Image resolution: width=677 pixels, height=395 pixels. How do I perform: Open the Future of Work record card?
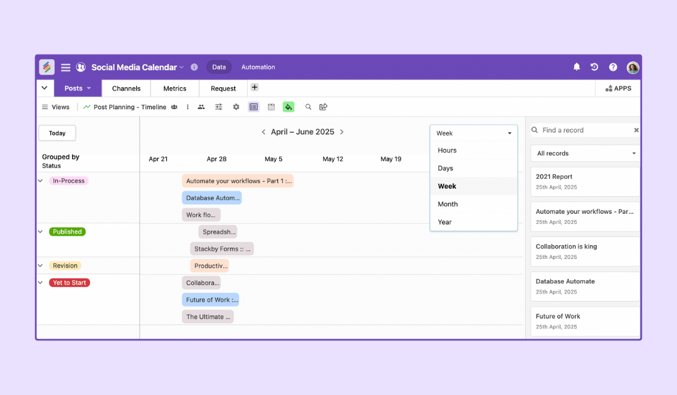585,321
